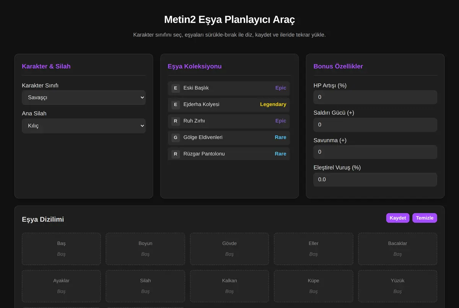The height and width of the screenshot is (308, 459).
Task: Click the empty Boyun slot
Action: (145, 249)
